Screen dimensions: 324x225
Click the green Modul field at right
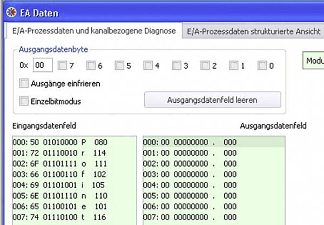pos(313,60)
